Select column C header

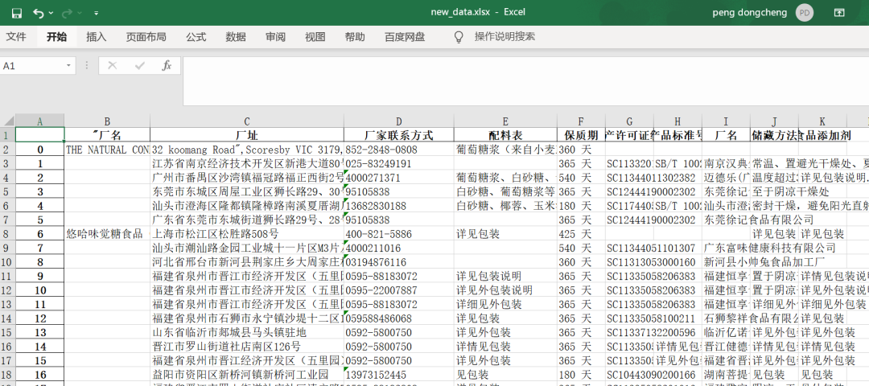coord(247,121)
